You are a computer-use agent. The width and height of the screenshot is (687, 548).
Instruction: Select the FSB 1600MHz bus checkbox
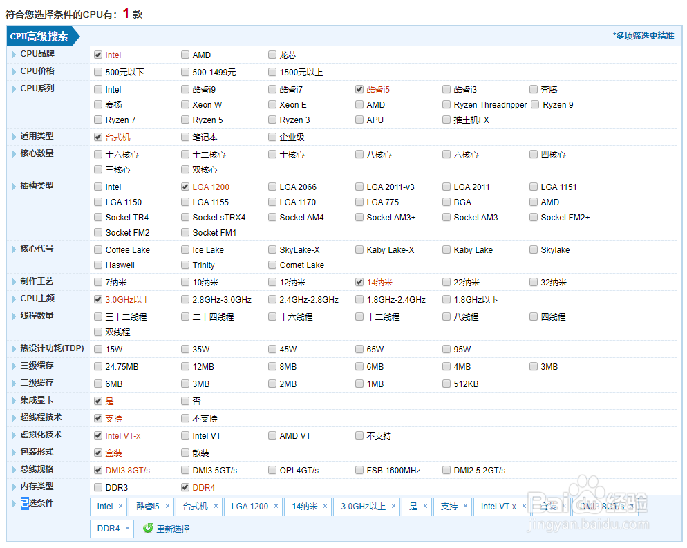point(359,470)
